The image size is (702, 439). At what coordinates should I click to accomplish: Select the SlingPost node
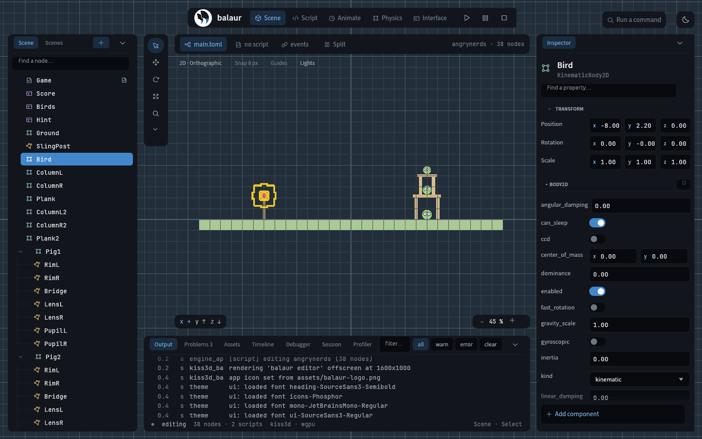(x=77, y=146)
